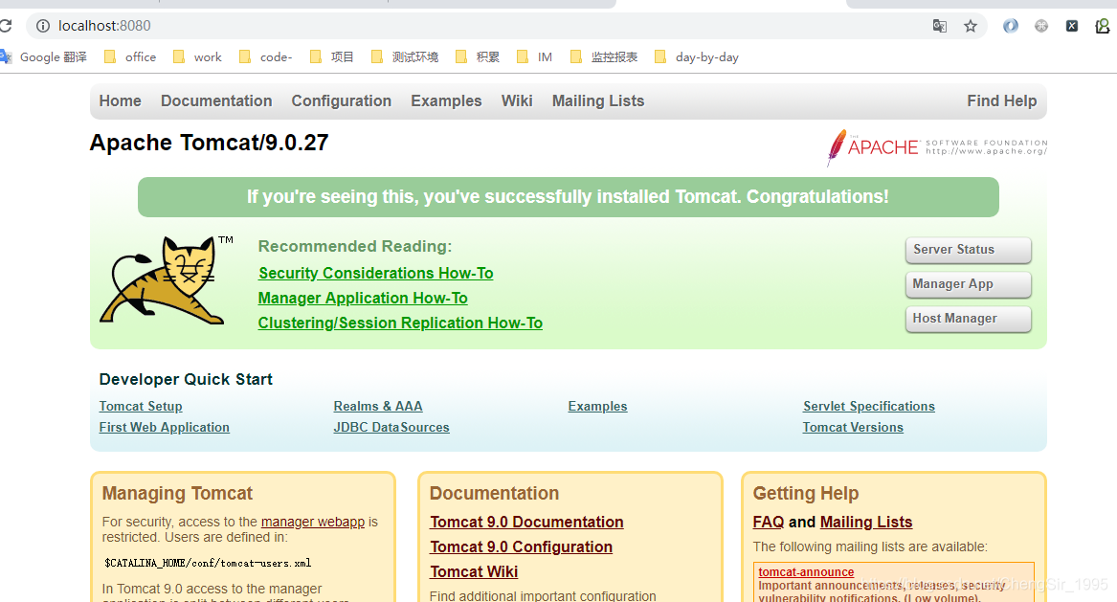Open the IM bookmark folder
This screenshot has width=1117, height=602.
coord(534,57)
